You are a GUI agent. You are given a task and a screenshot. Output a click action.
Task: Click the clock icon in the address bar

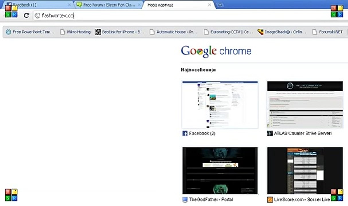37,16
